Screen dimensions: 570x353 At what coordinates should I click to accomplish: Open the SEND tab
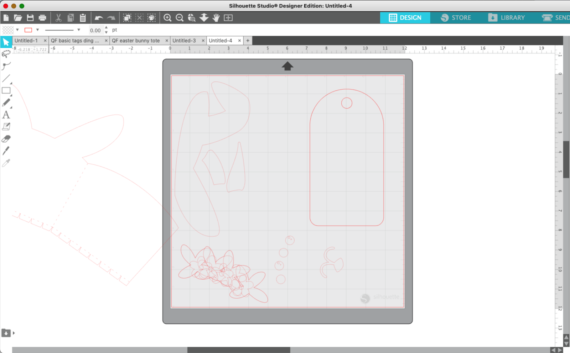click(x=555, y=18)
